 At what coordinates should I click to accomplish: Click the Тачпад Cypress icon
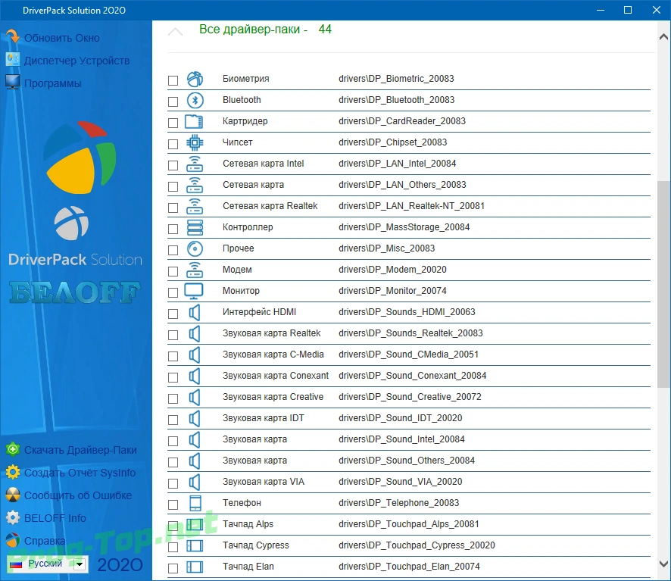[x=195, y=545]
